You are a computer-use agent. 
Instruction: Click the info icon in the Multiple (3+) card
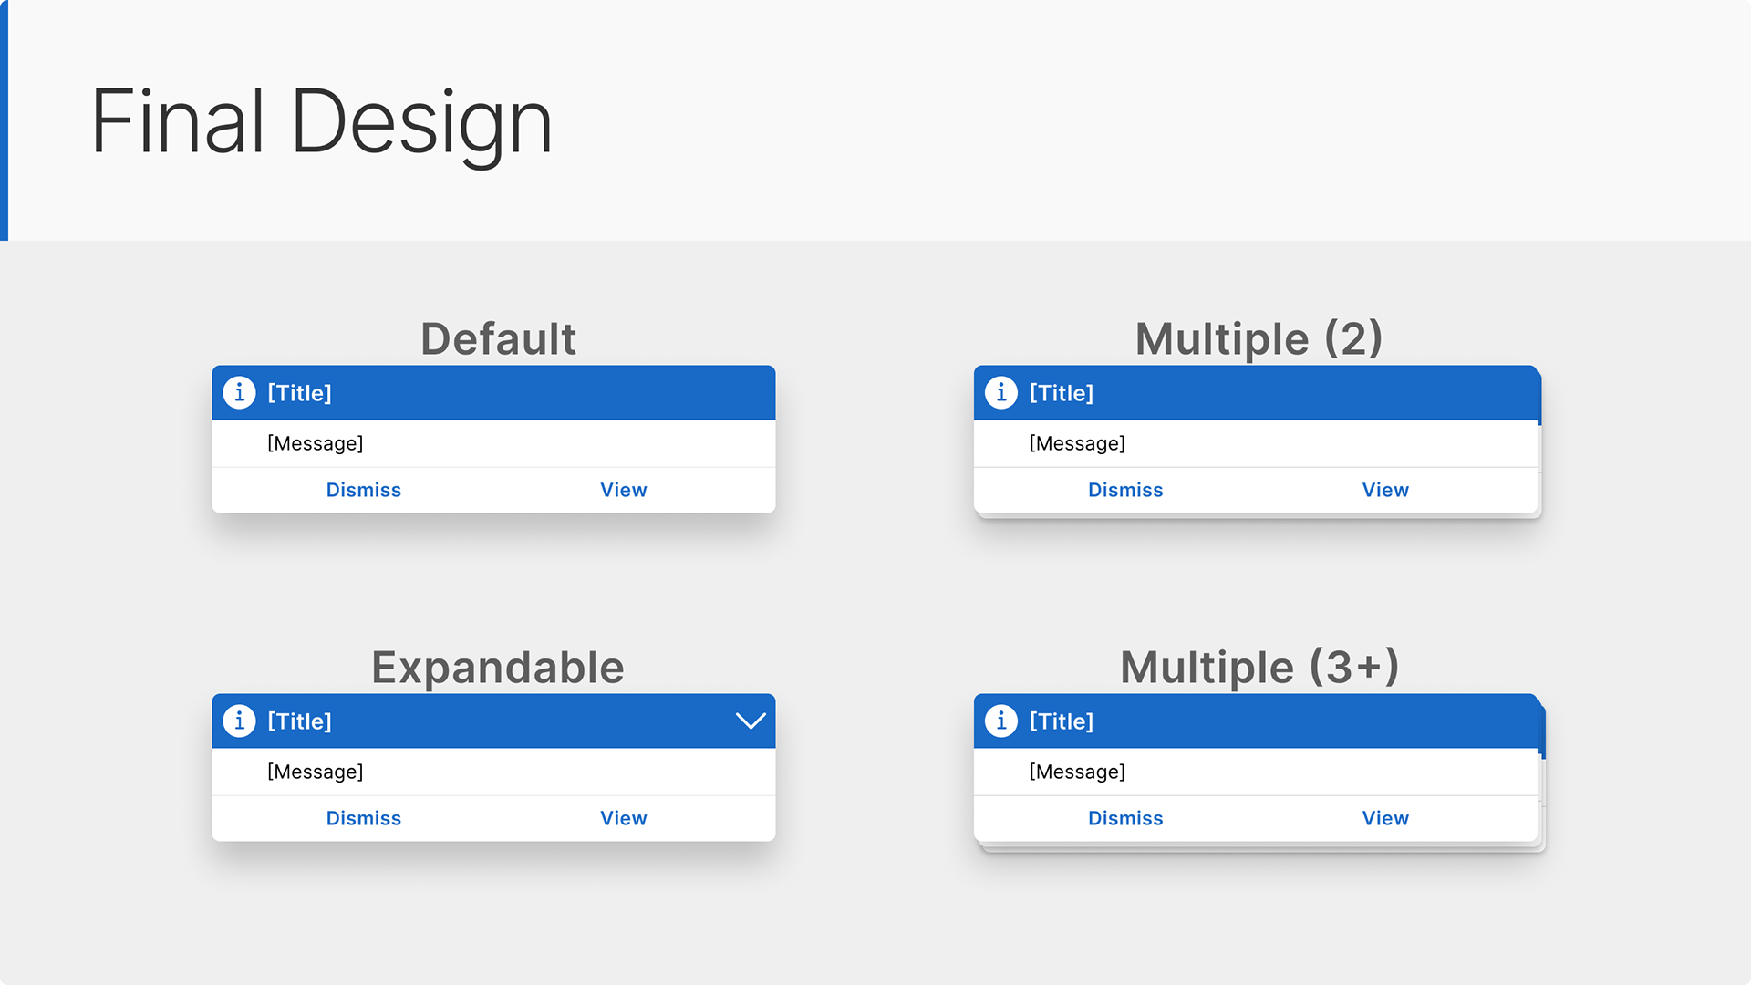click(x=1001, y=721)
